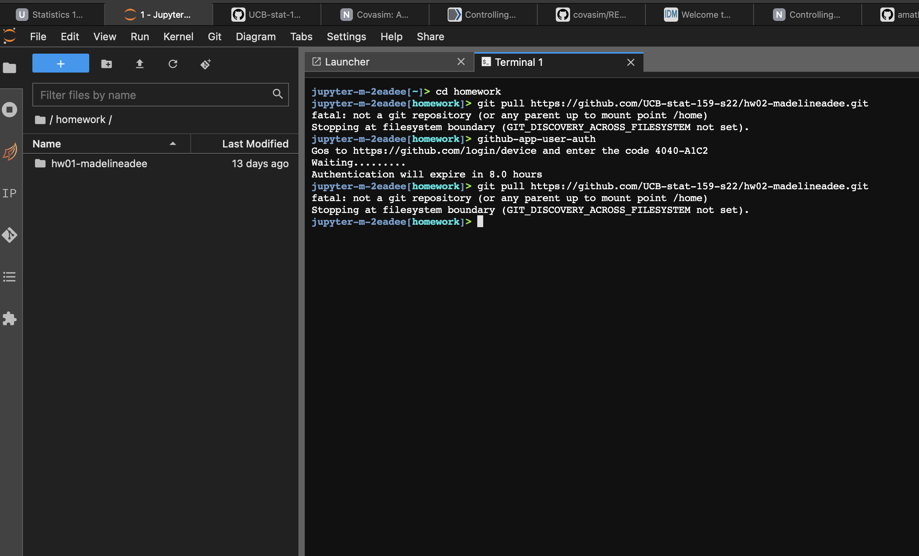Viewport: 919px width, 556px height.
Task: Open the Git sidebar panel
Action: pyautogui.click(x=10, y=235)
